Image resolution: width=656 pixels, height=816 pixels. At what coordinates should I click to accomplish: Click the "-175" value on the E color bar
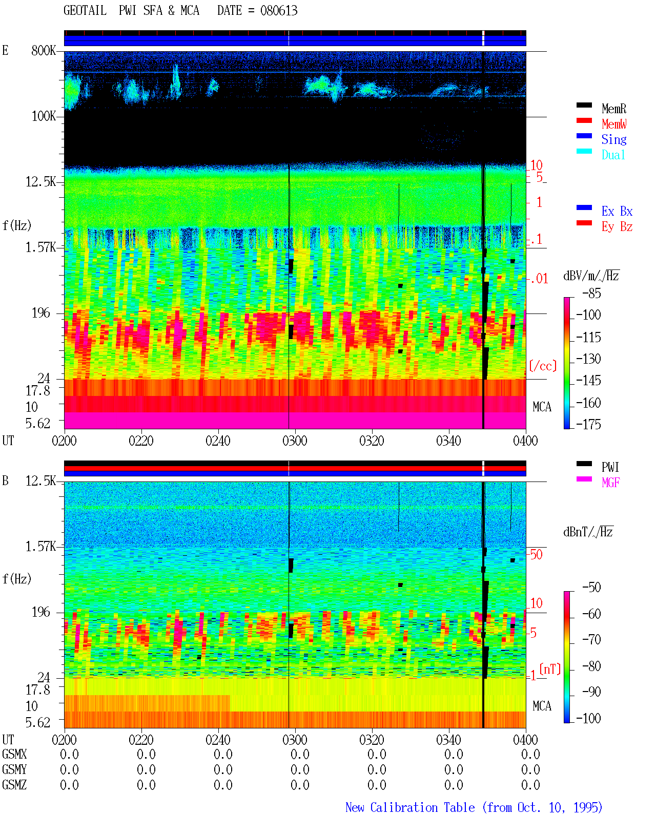point(588,425)
